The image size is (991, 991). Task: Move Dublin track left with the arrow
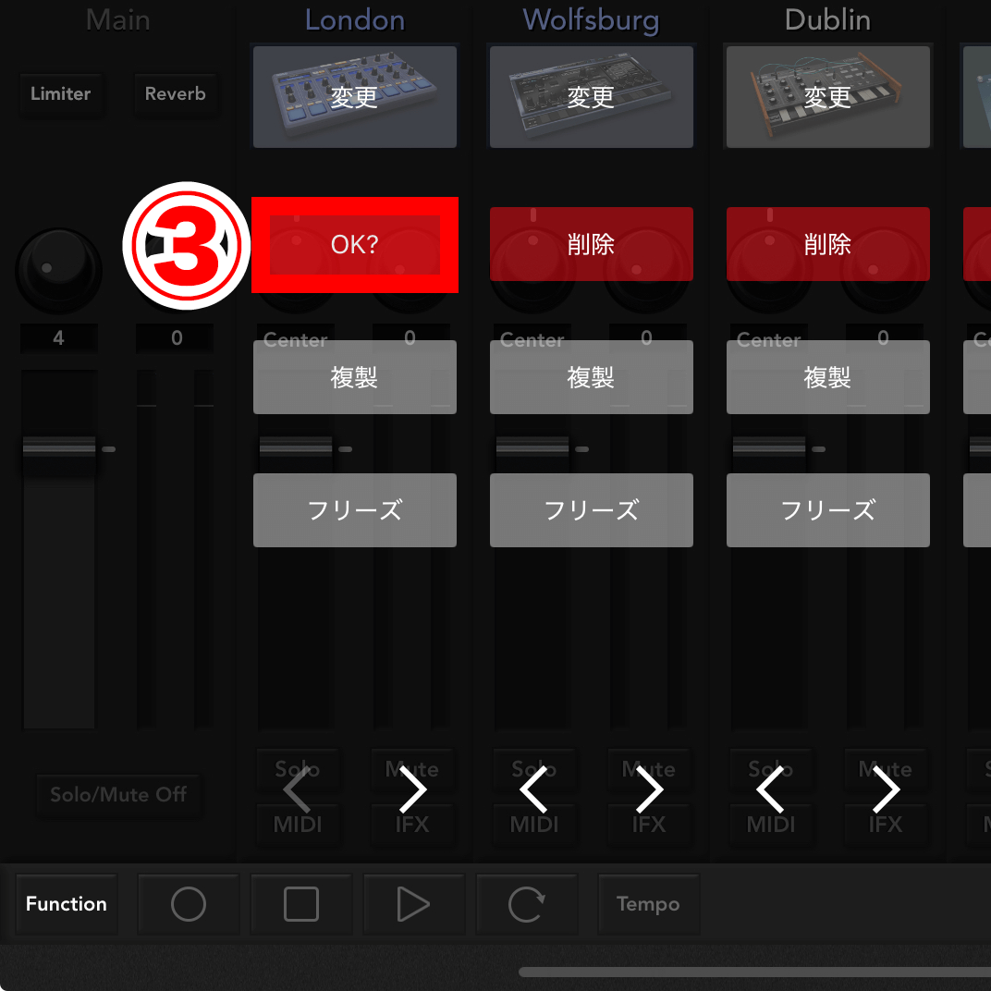770,790
